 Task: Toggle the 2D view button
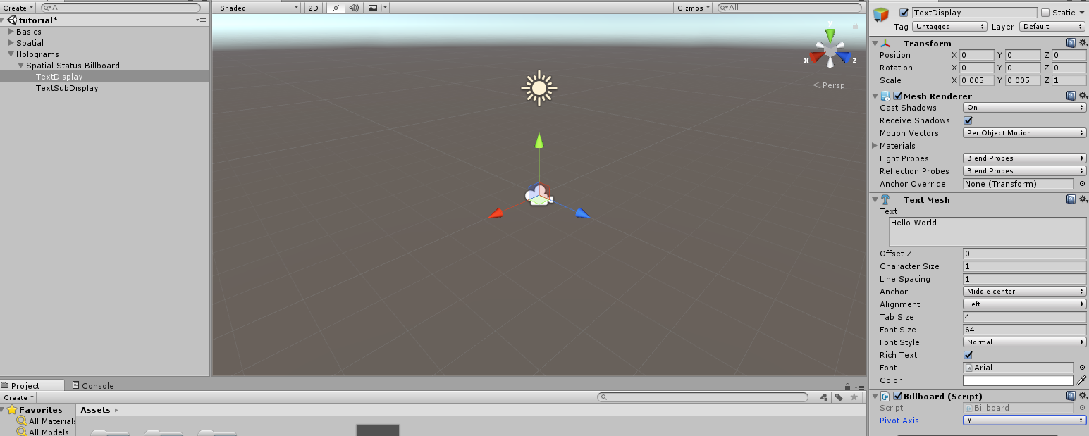(x=314, y=8)
